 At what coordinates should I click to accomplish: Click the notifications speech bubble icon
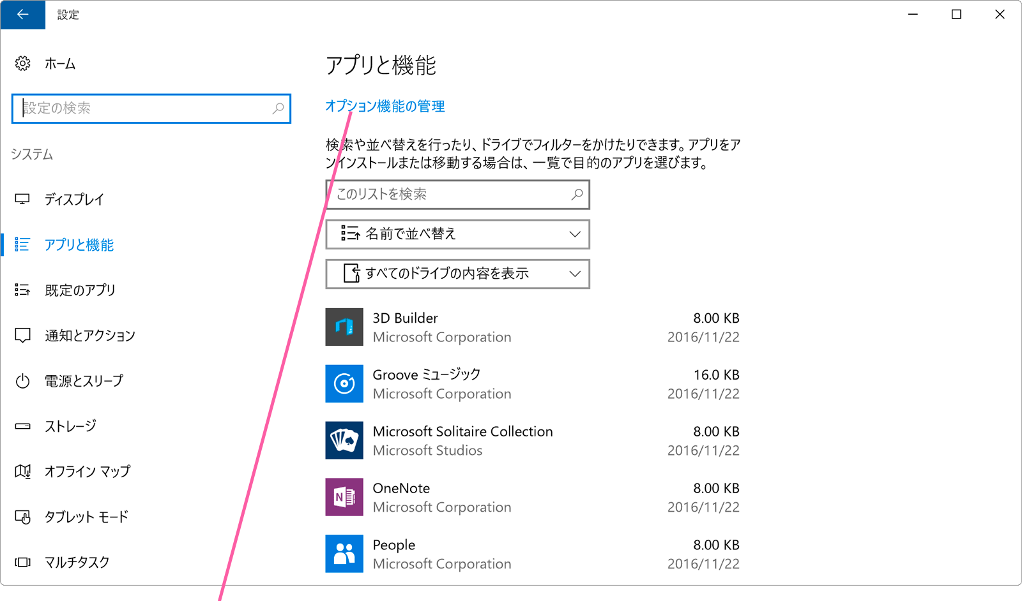22,336
